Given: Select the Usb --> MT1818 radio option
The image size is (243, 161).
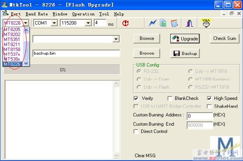Looking at the screenshot, I should tap(191, 71).
